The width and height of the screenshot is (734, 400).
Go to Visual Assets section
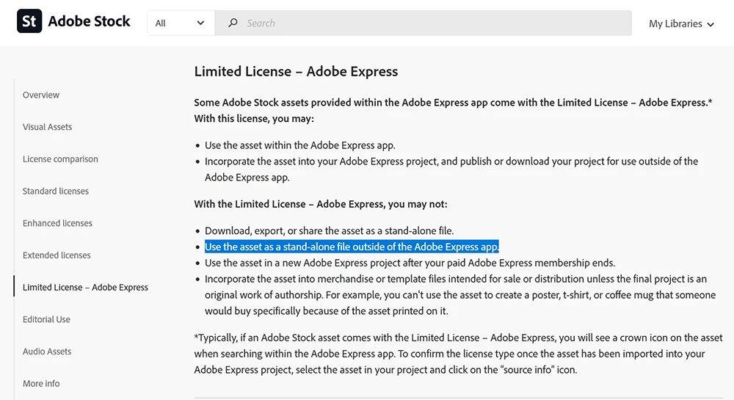(47, 127)
